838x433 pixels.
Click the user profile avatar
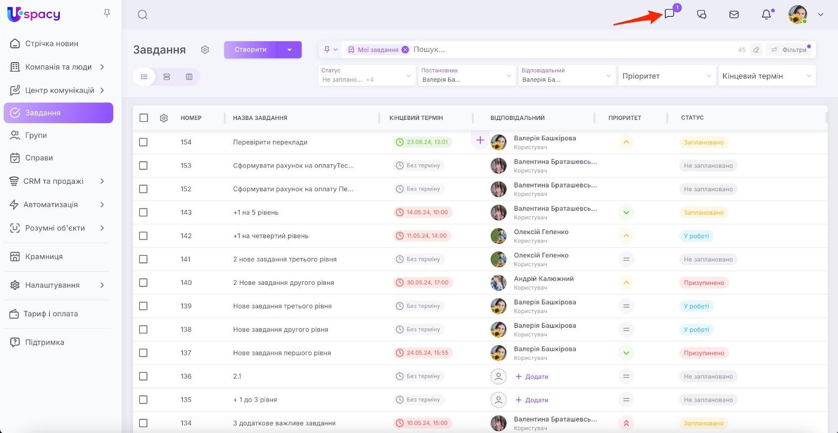coord(798,15)
